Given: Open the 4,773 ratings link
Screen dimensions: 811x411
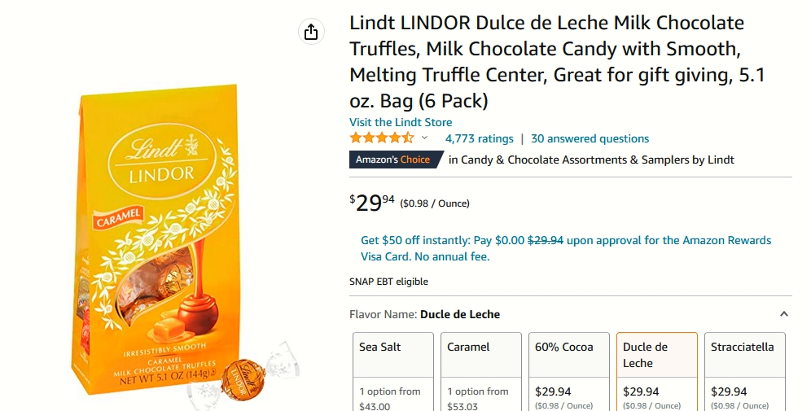Looking at the screenshot, I should point(480,138).
